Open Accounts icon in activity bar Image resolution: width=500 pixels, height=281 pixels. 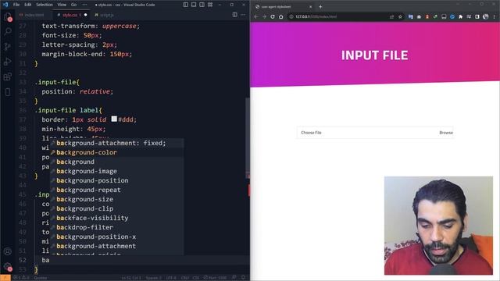tap(8, 251)
